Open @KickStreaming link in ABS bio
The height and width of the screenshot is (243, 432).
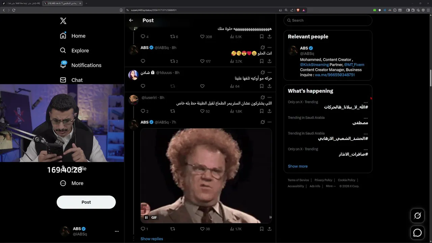click(314, 64)
